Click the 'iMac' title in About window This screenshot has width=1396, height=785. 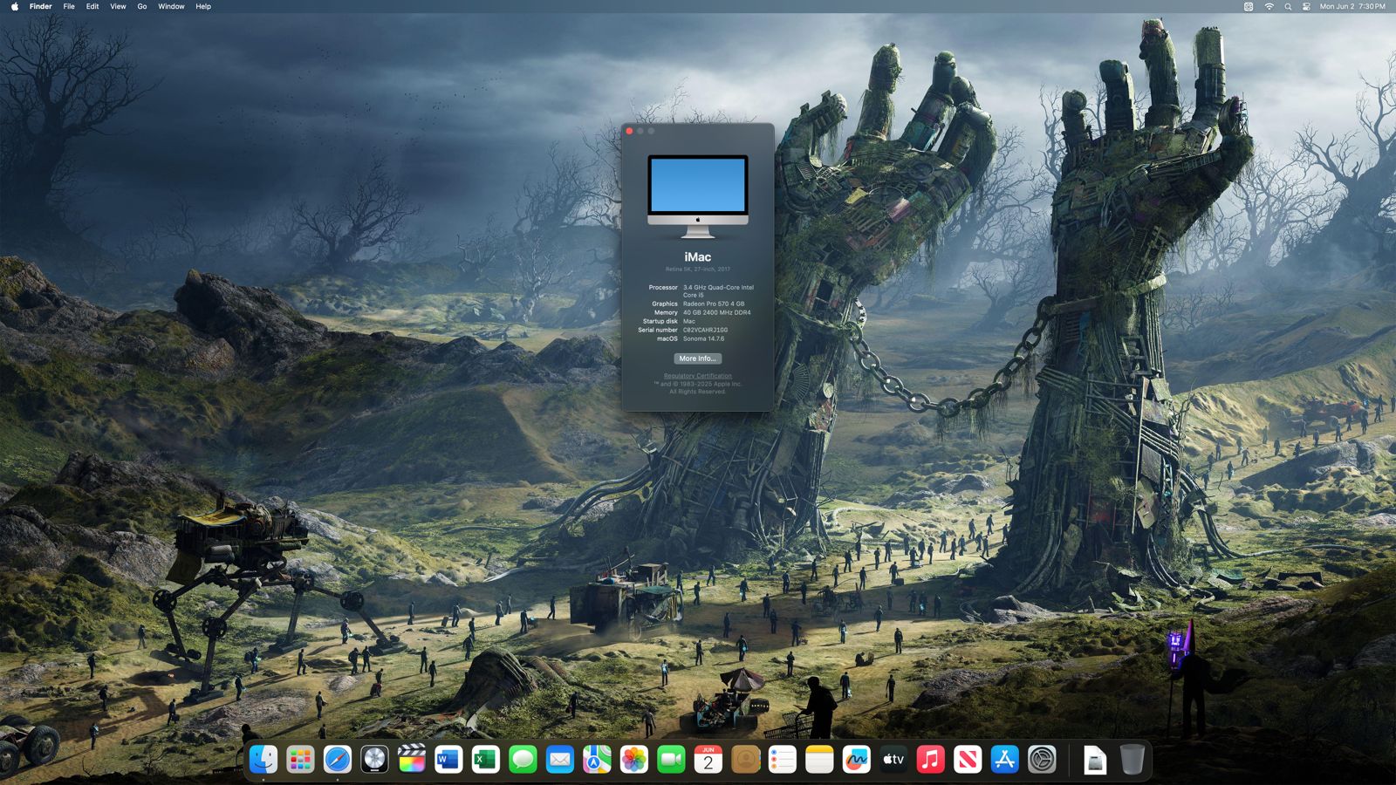pyautogui.click(x=698, y=257)
